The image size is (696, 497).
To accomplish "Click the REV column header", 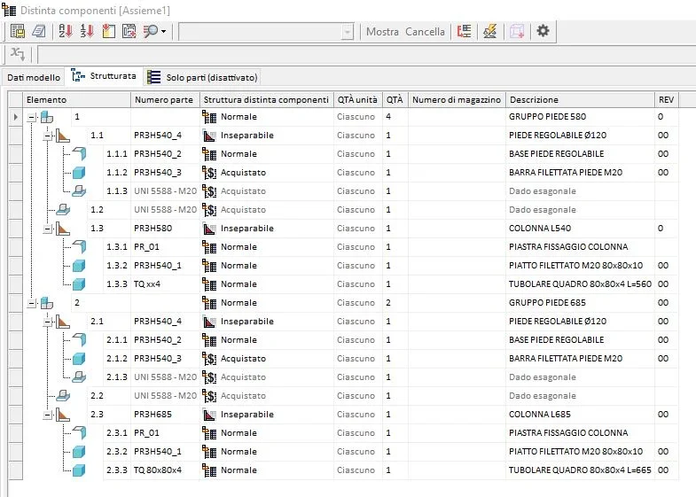I will tap(666, 100).
